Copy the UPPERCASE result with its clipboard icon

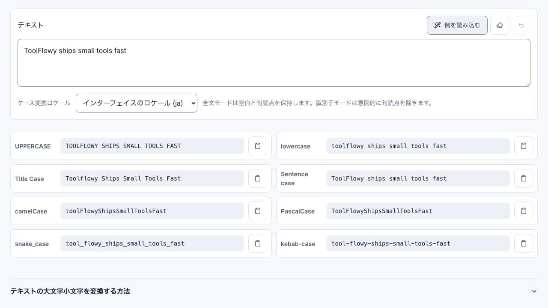coord(258,146)
